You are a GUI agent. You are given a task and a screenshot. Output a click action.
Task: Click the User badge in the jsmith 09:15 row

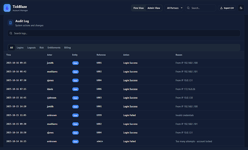coord(75,63)
